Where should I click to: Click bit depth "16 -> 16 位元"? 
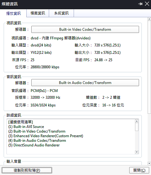click(x=113, y=105)
